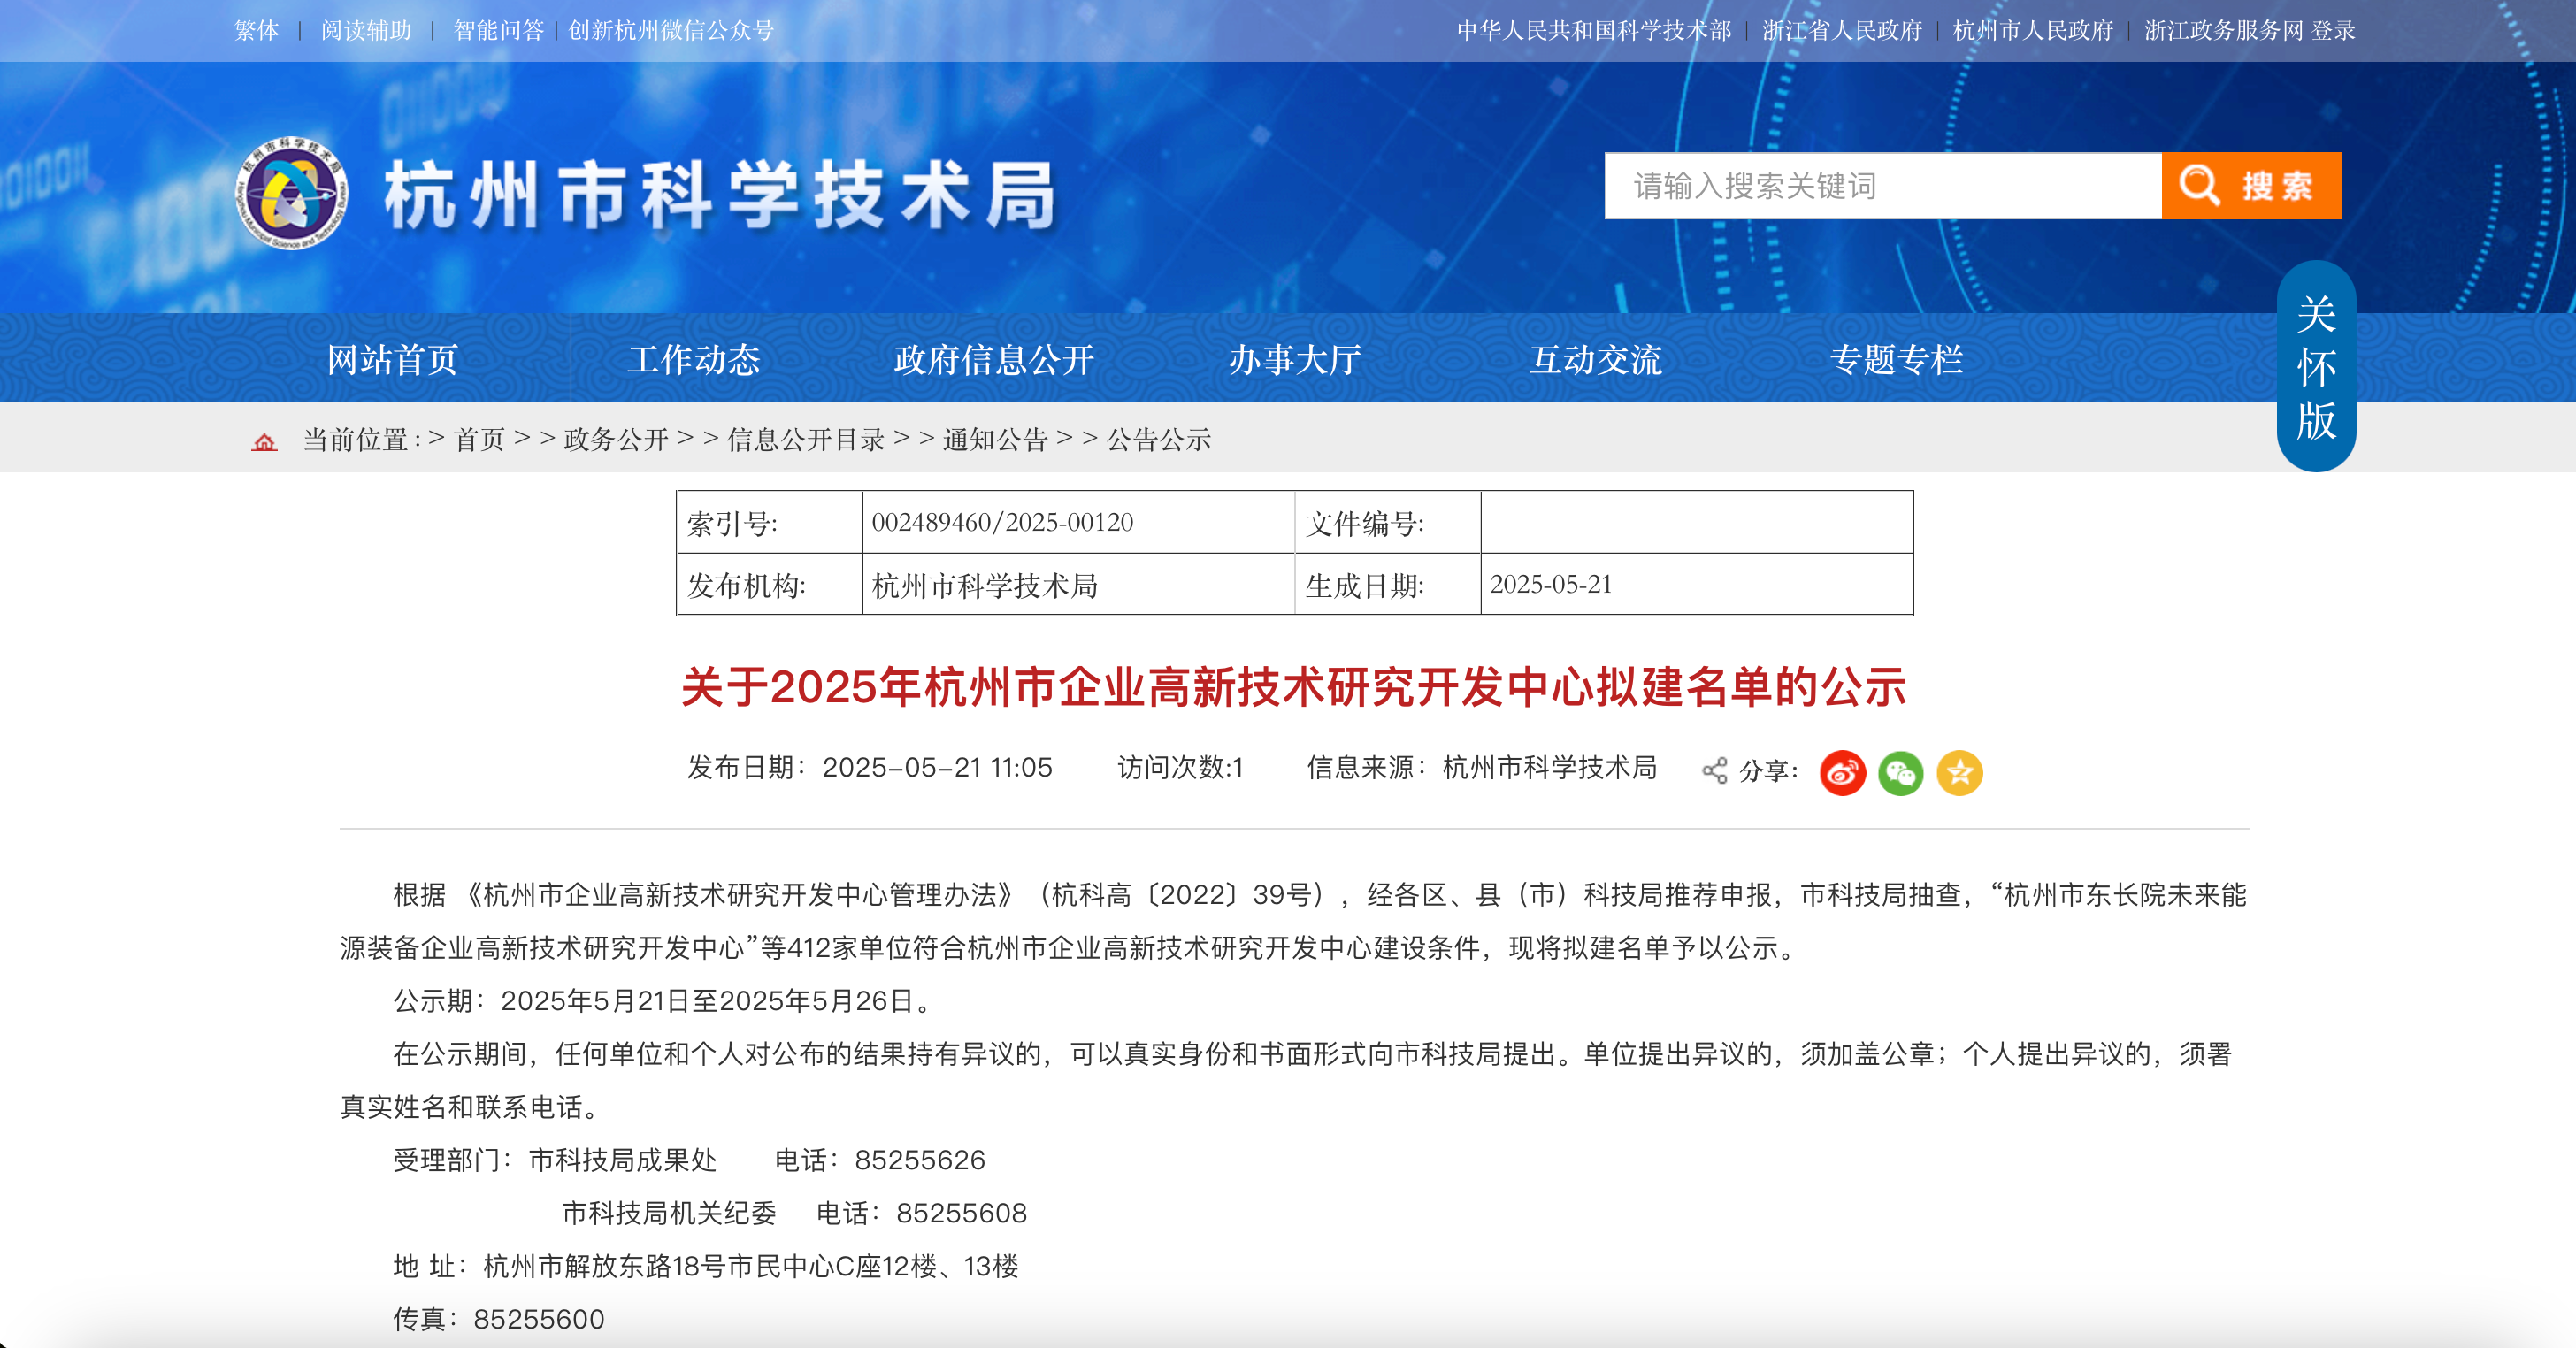
Task: Open the 关怀版 accessibility mode tab
Action: click(x=2316, y=367)
